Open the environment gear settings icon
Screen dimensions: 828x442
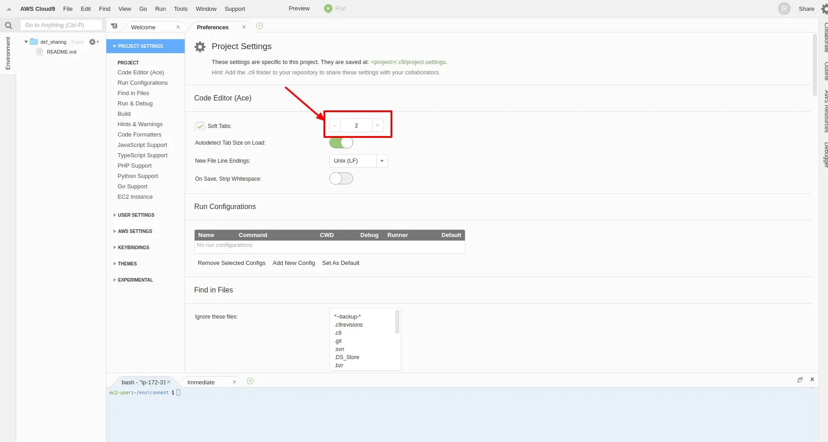click(93, 42)
